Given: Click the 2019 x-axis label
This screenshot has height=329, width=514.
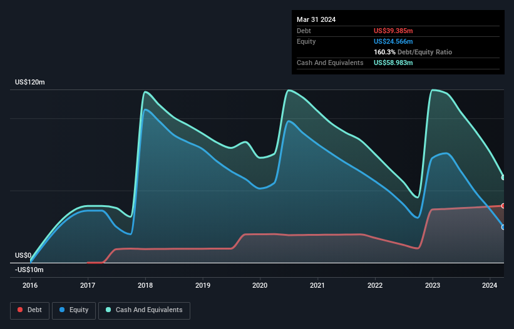Looking at the screenshot, I should point(203,285).
